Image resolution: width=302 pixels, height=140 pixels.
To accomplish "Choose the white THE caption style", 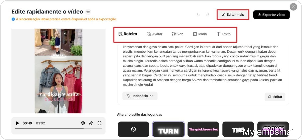I will pyautogui.click(x=238, y=129).
